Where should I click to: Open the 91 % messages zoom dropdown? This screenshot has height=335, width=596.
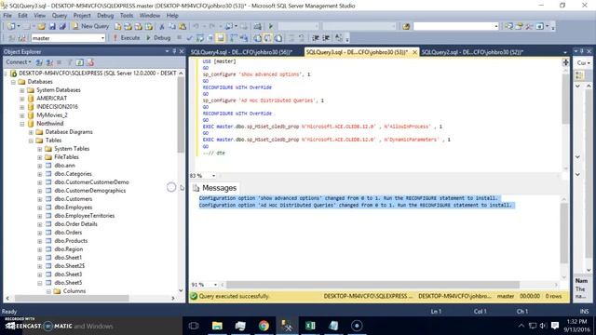(x=215, y=285)
